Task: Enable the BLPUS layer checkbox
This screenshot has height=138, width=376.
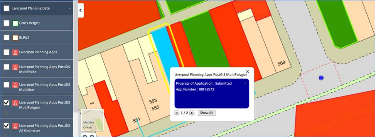Action: click(x=7, y=38)
